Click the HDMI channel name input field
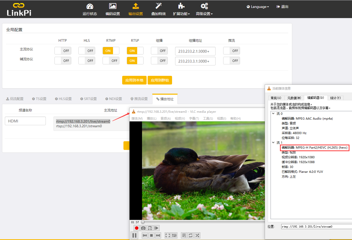The width and height of the screenshot is (352, 240). [25, 121]
